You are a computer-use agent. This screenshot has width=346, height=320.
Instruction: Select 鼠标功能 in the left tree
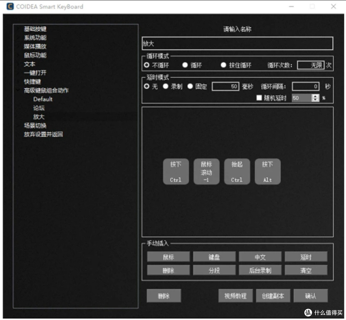[x=35, y=55]
